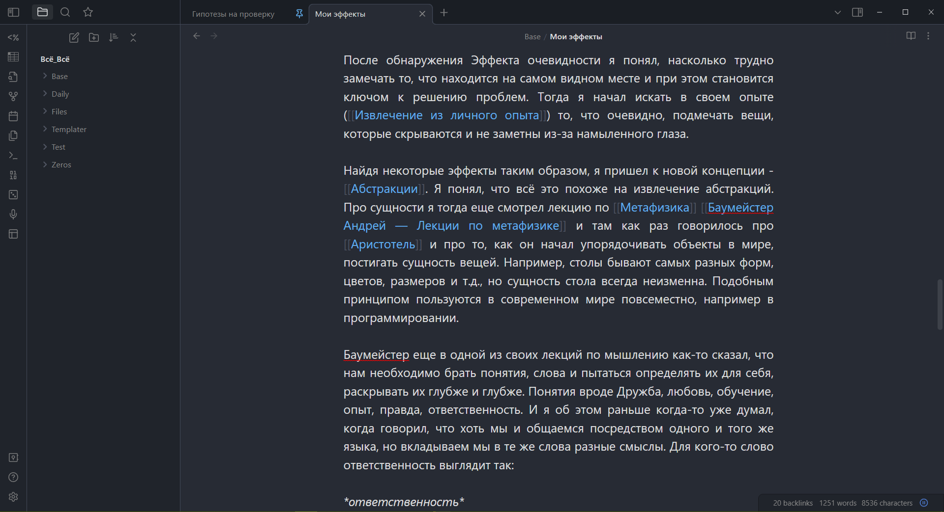Open a random note via dice icon

[x=13, y=194]
